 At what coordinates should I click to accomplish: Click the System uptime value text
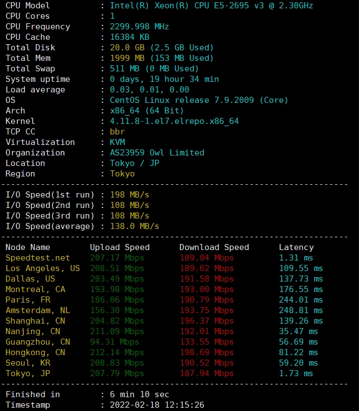point(165,79)
